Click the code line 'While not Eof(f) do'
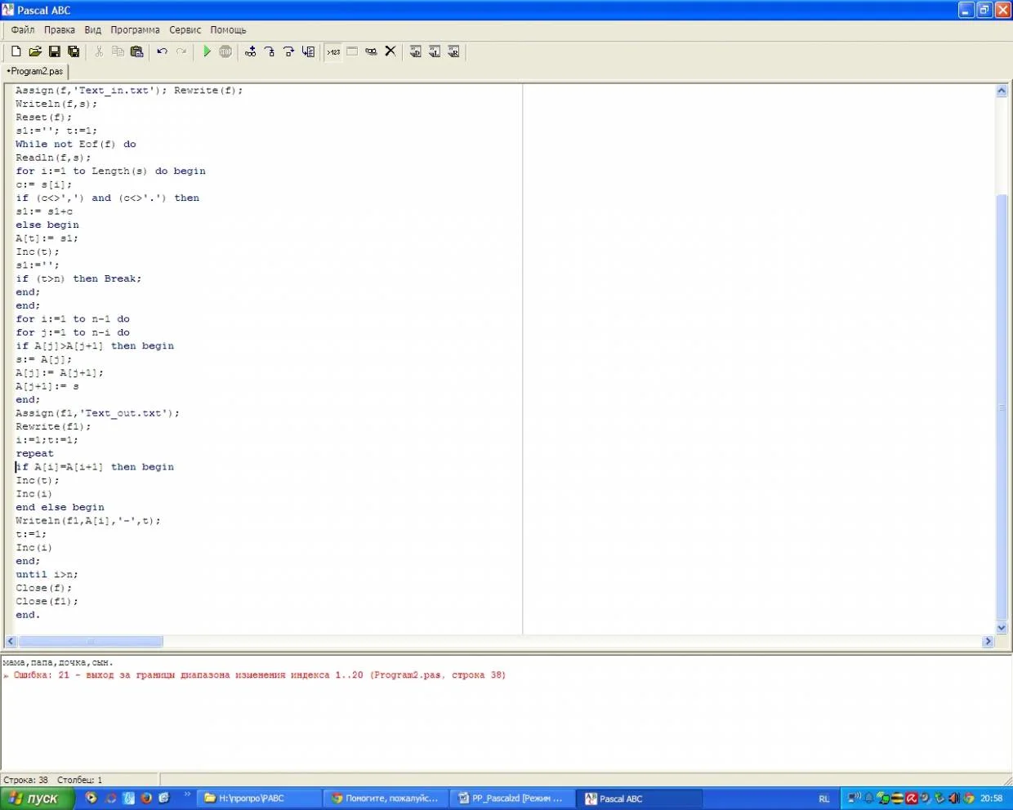 coord(76,144)
